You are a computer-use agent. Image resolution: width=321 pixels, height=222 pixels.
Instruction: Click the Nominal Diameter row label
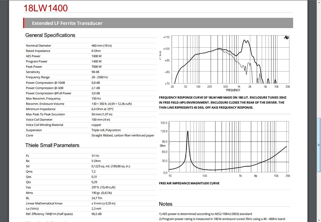[x=38, y=46]
